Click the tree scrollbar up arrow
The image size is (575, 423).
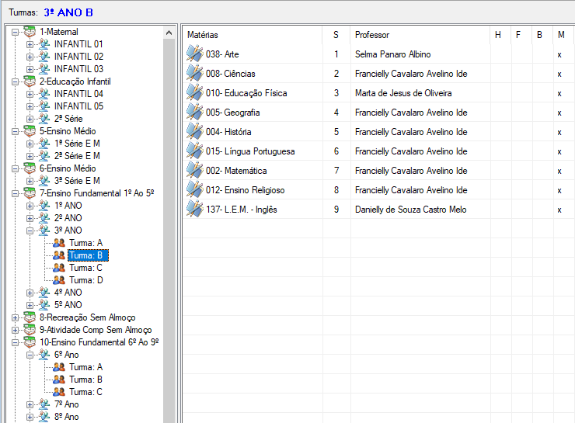169,33
